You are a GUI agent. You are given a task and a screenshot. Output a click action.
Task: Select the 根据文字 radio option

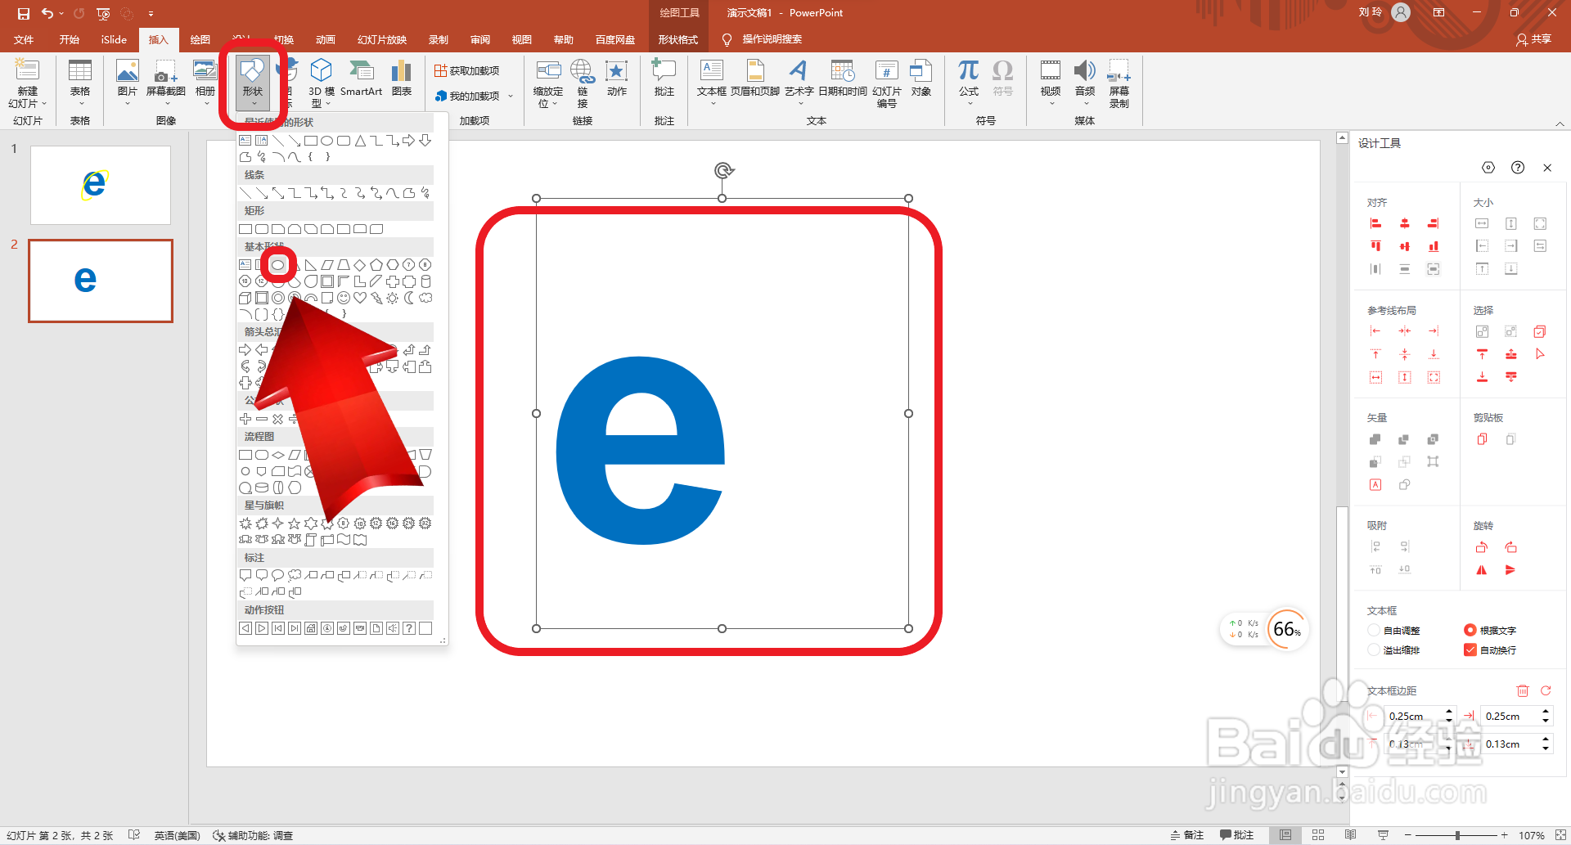(1470, 630)
